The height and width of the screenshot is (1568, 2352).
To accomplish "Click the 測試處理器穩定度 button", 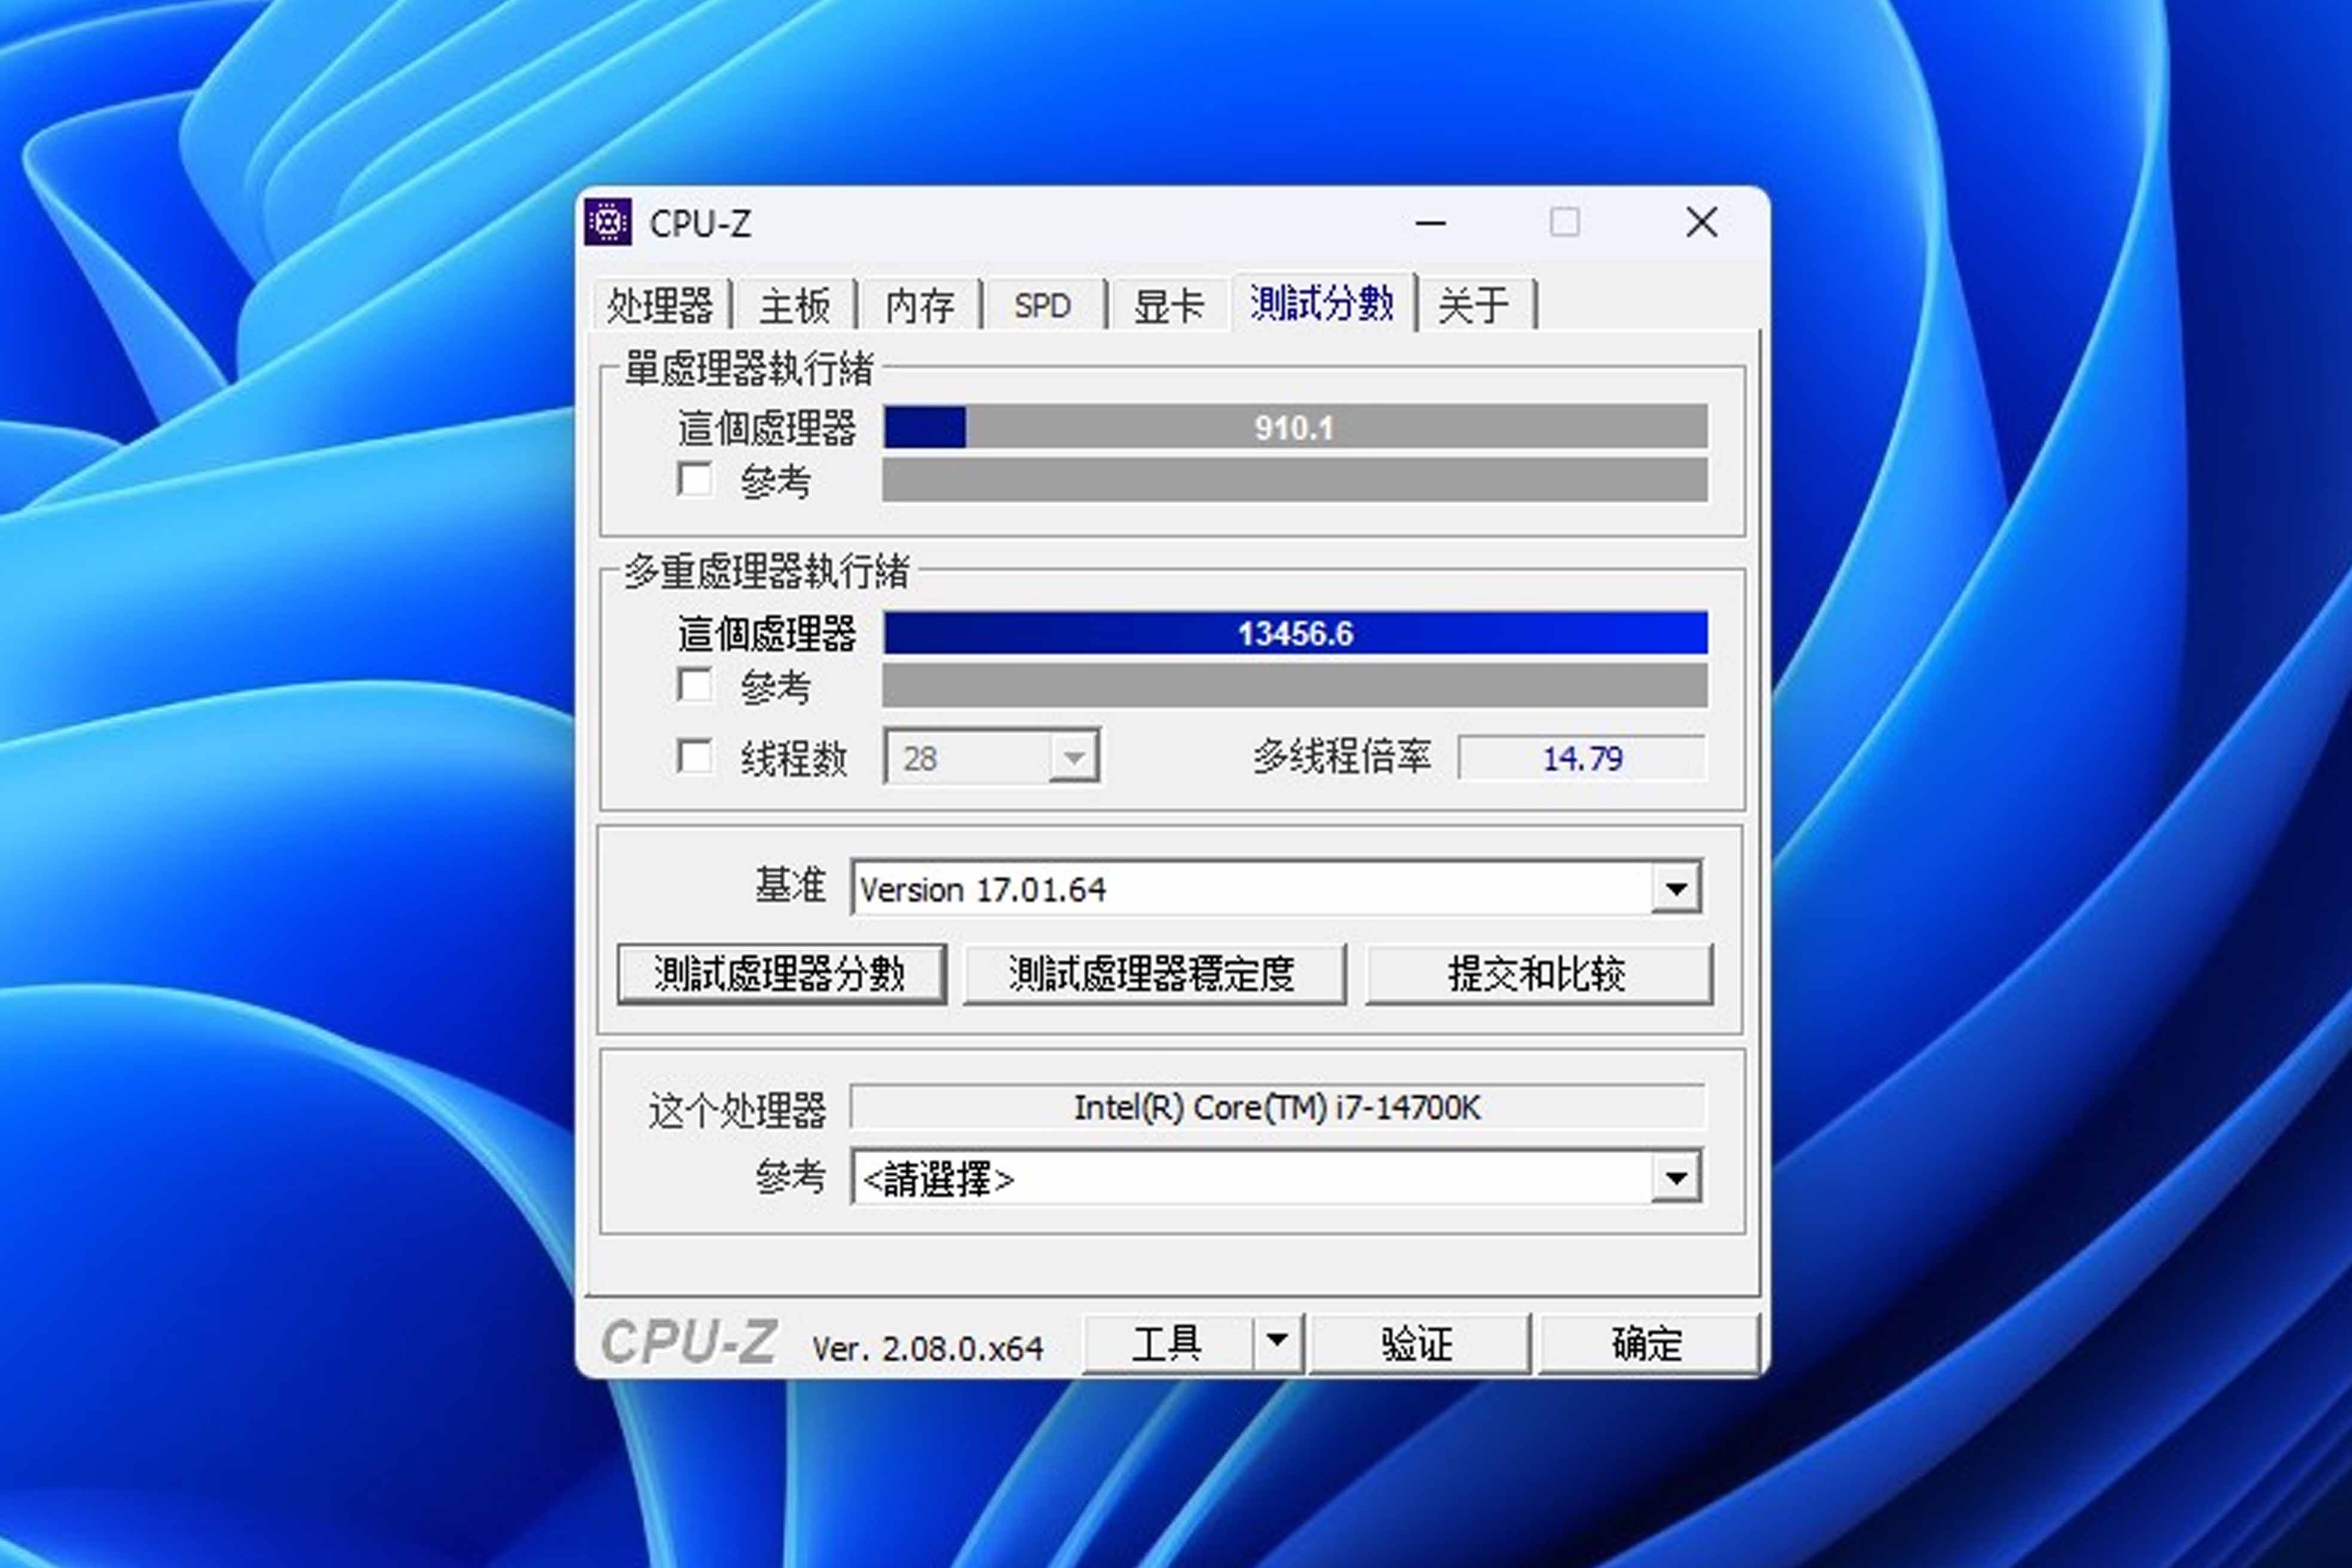I will [x=1154, y=974].
